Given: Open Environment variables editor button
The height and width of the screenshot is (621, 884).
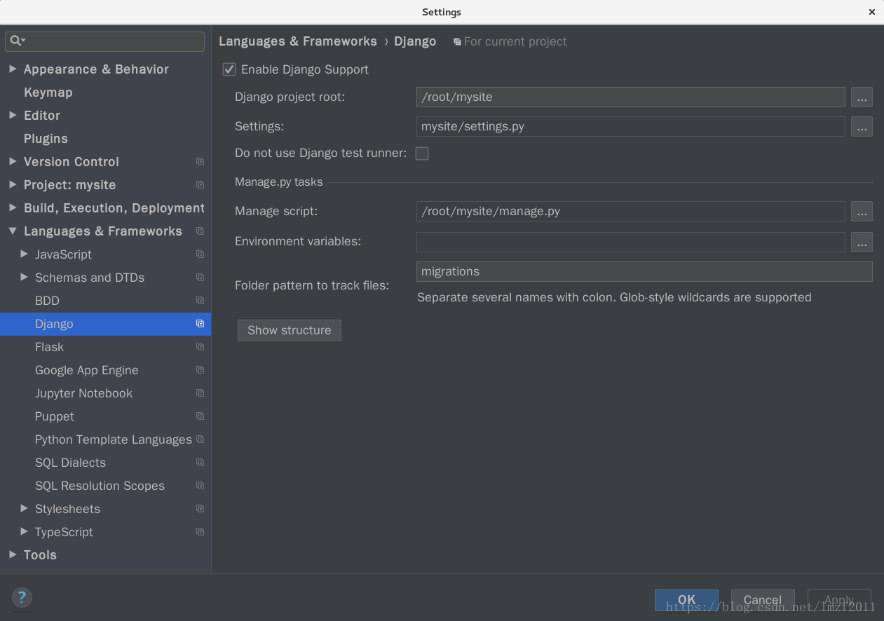Looking at the screenshot, I should (862, 243).
